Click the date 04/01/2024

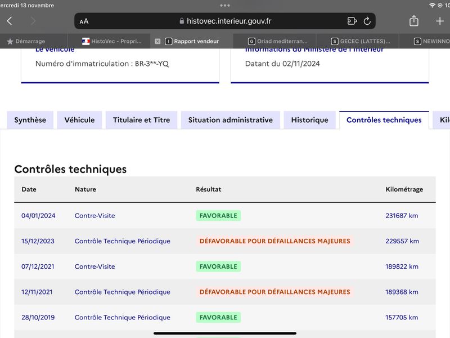[x=38, y=216]
